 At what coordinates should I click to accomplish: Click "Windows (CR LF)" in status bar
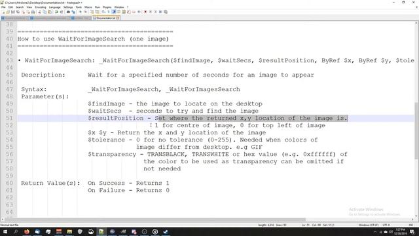point(369,226)
